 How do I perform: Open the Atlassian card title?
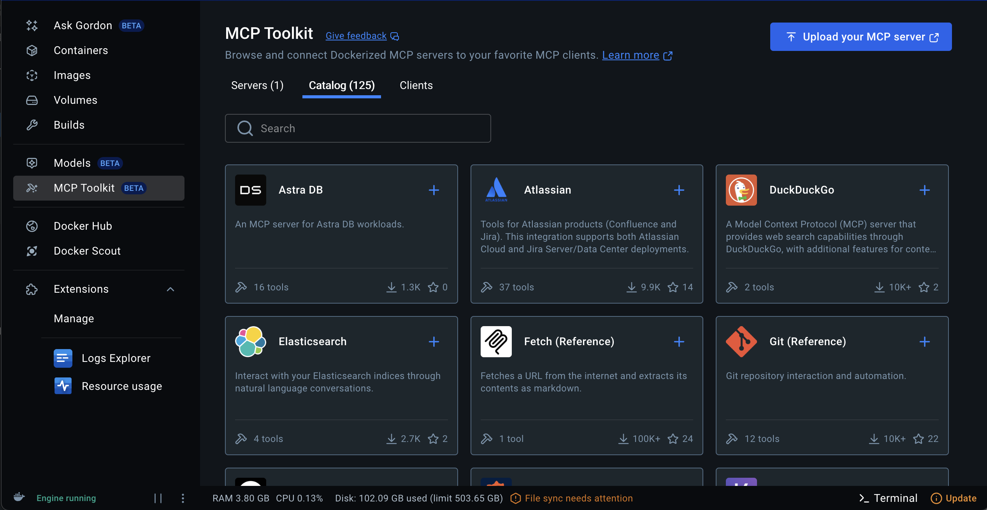click(x=548, y=190)
